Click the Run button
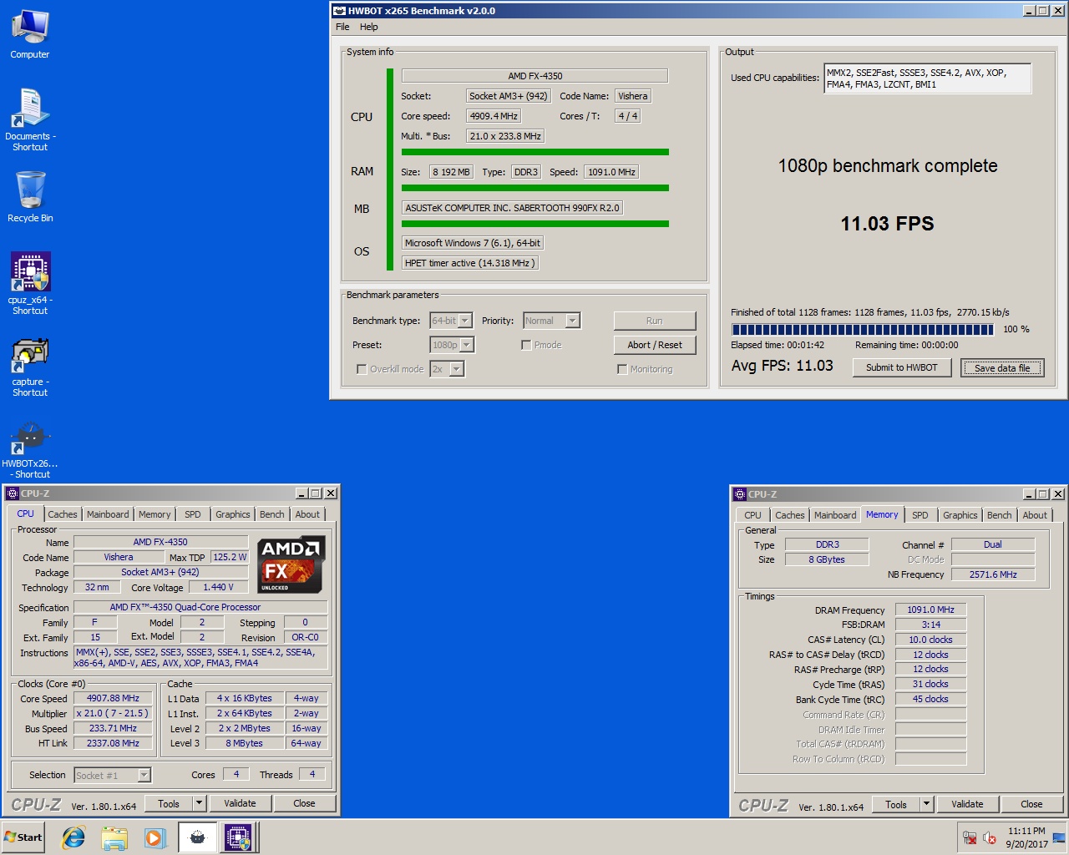The width and height of the screenshot is (1069, 855). 654,321
